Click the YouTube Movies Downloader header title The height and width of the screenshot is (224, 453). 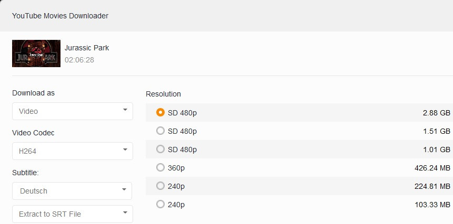tap(60, 16)
